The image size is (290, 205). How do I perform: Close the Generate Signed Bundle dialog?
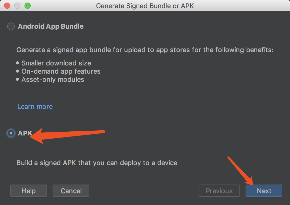pos(7,6)
